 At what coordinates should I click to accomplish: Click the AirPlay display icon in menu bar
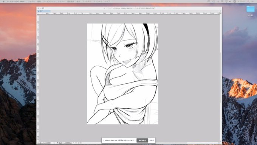(x=226, y=1)
